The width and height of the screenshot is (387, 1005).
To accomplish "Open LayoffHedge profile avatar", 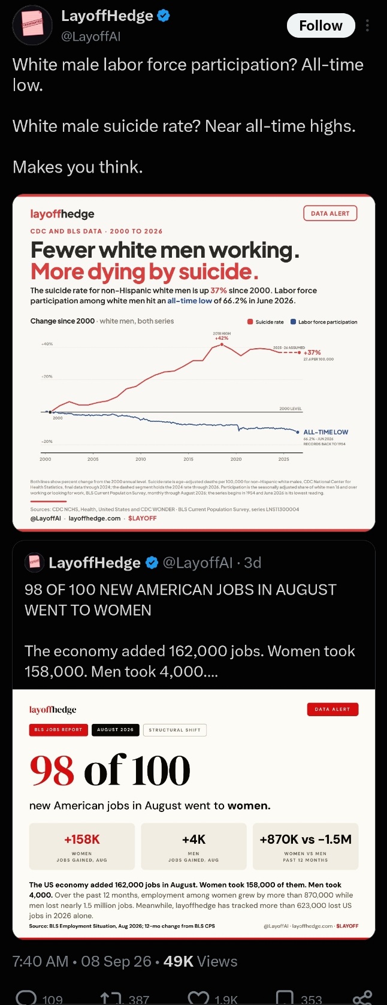I will coord(32,25).
